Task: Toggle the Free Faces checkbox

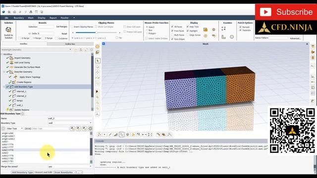Action: coord(172,31)
